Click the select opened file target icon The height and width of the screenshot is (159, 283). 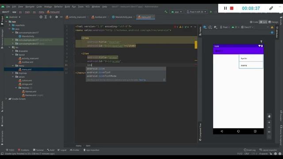tap(41, 17)
